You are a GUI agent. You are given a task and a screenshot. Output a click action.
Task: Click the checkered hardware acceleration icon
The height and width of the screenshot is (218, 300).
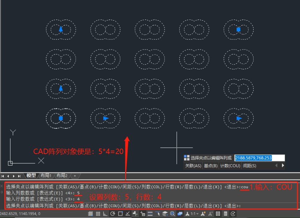pos(218,214)
